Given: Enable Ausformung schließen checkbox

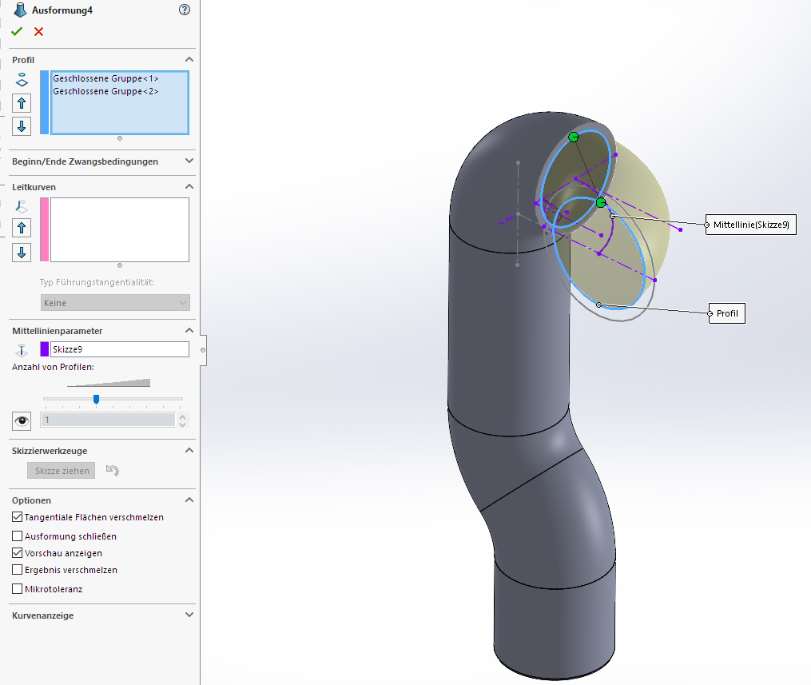Looking at the screenshot, I should 18,536.
